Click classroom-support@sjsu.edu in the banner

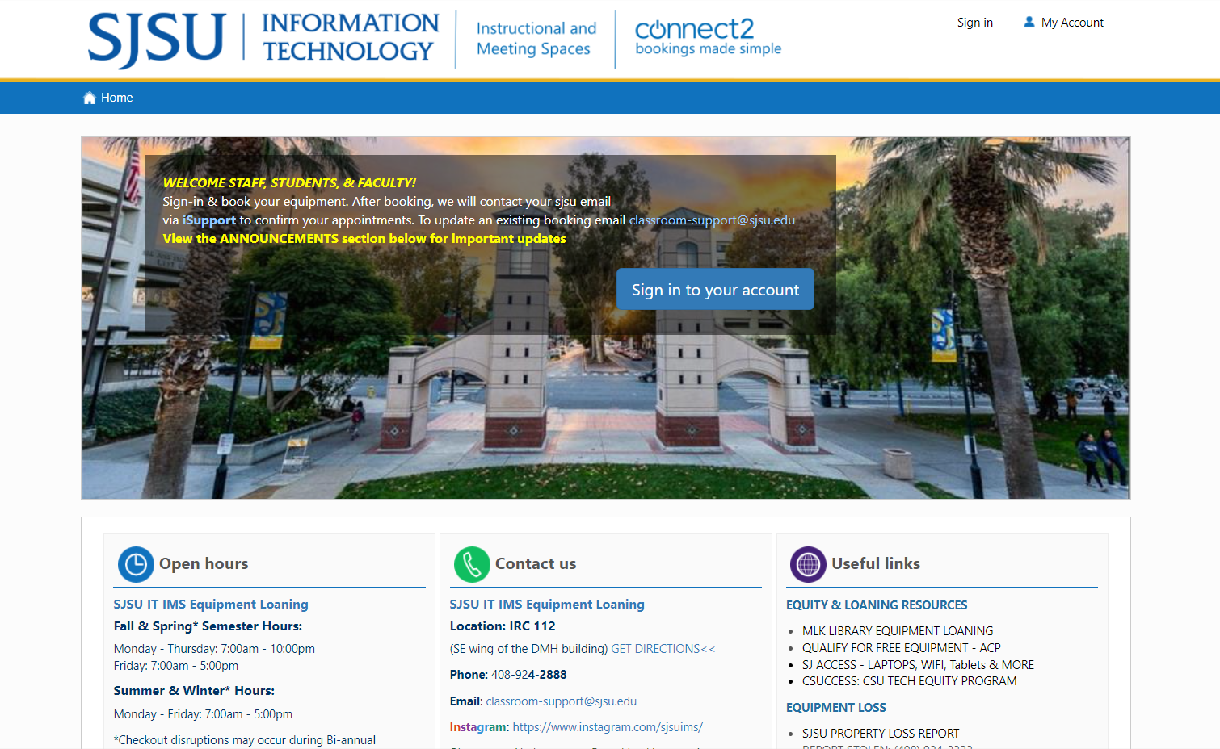712,220
